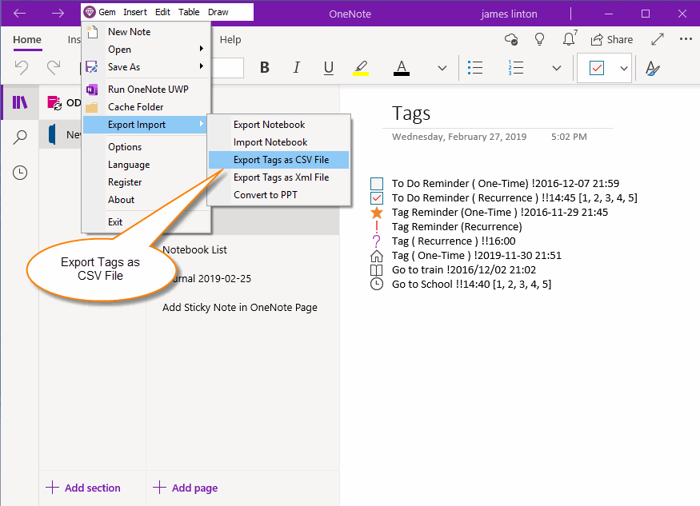Choose Export Tags as CSV File
Screen dimensions: 700x506
(x=278, y=160)
